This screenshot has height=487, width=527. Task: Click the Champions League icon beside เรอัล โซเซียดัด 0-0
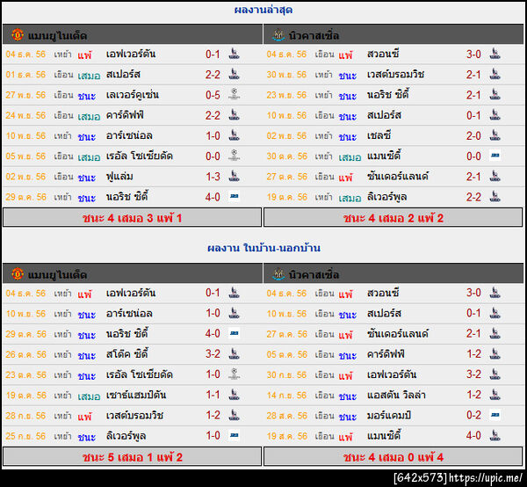point(234,155)
